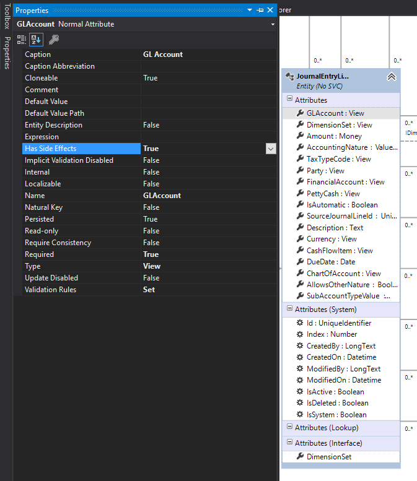Click the CreatedBy : LongText gear icon

coord(300,345)
